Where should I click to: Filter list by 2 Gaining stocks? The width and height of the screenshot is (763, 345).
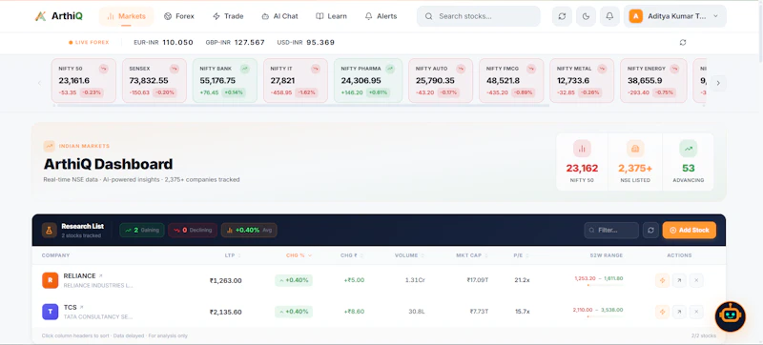[x=142, y=231]
